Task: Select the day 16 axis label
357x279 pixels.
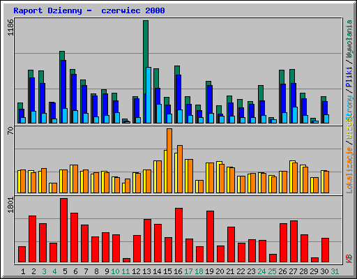Action: tap(178, 271)
